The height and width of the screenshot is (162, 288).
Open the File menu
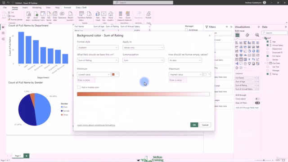(x=5, y=8)
